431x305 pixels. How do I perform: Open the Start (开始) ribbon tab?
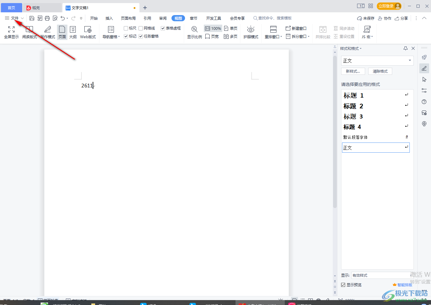click(x=94, y=18)
